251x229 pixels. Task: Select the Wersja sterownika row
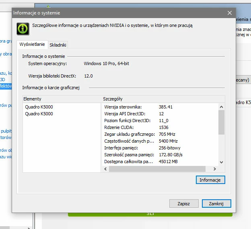point(160,107)
